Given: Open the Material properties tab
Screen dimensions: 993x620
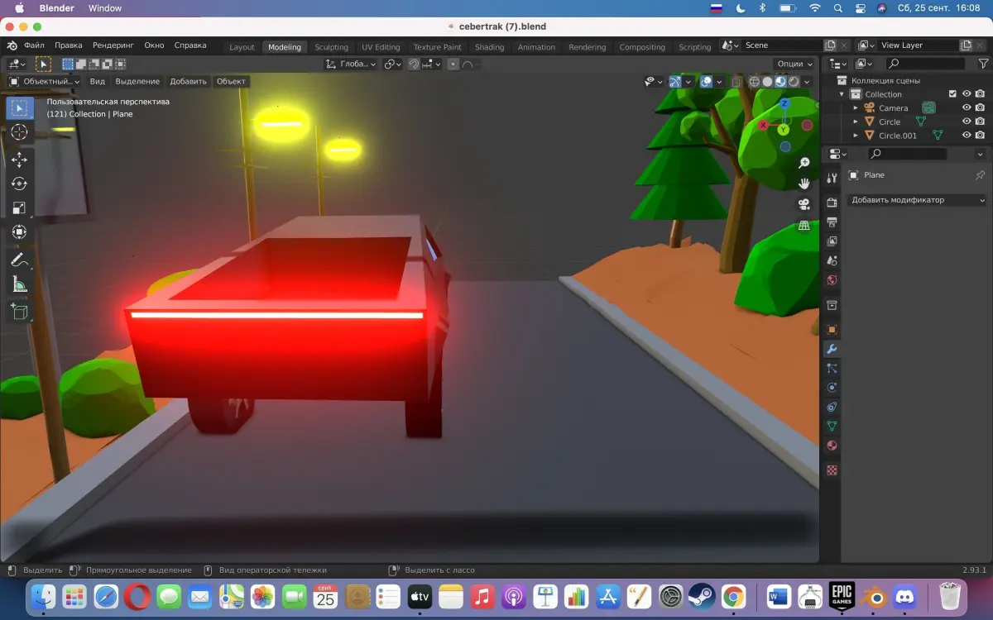Looking at the screenshot, I should pyautogui.click(x=832, y=446).
